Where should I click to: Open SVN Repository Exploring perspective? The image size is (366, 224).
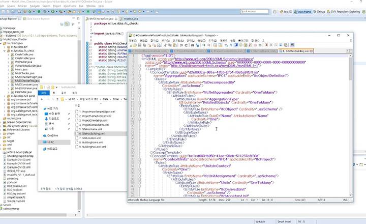(x=343, y=11)
